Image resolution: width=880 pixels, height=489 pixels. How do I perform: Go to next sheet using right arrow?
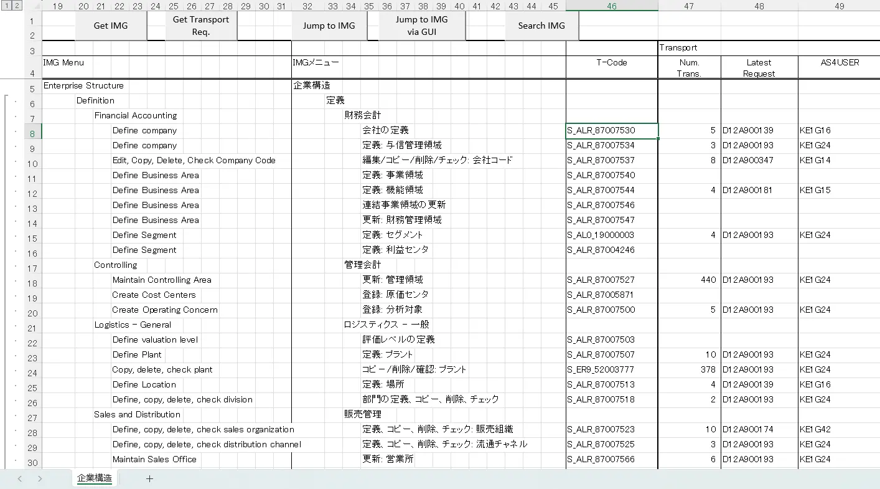40,478
